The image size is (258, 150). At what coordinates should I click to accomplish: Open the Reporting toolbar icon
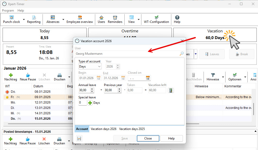pyautogui.click(x=34, y=20)
